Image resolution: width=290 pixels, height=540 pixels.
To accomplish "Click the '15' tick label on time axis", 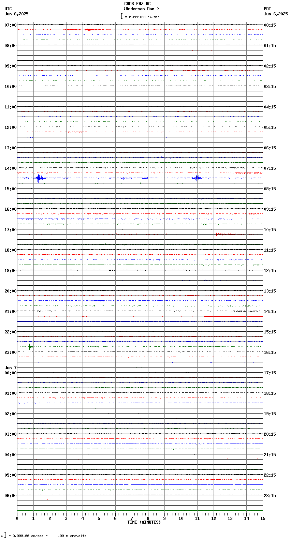I will pyautogui.click(x=263, y=519).
